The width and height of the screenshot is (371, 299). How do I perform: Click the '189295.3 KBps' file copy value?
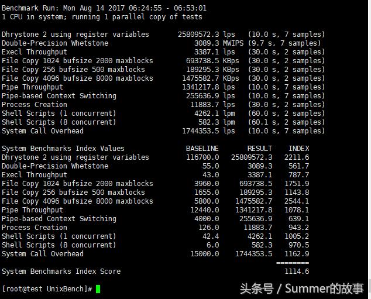point(212,70)
